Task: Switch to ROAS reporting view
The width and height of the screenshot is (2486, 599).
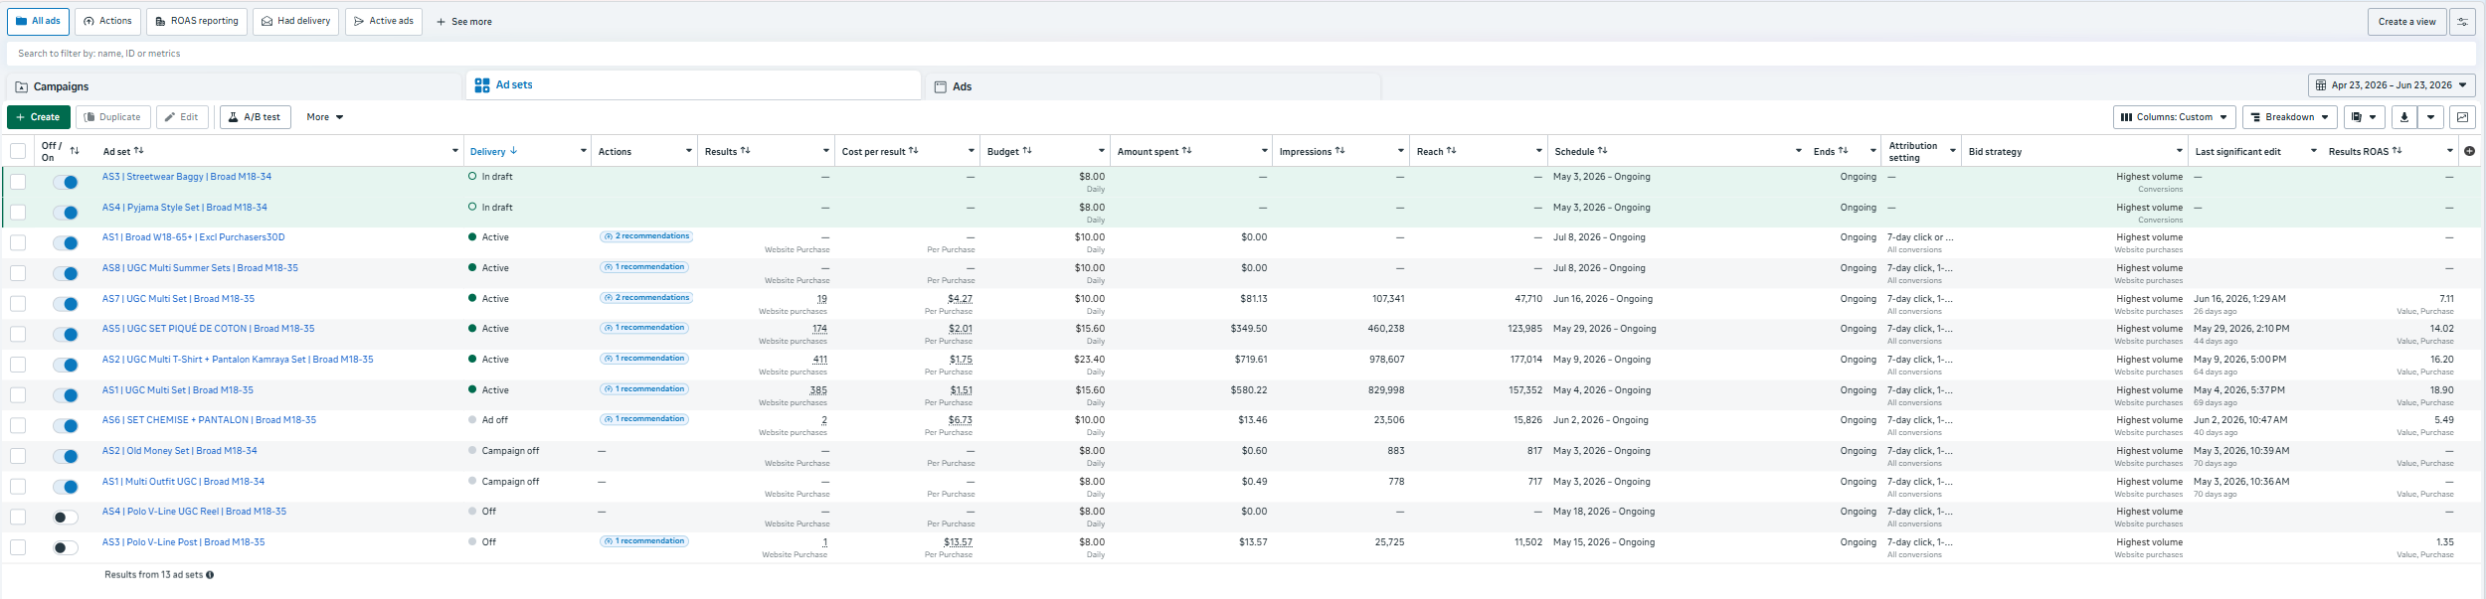Action: (x=197, y=21)
